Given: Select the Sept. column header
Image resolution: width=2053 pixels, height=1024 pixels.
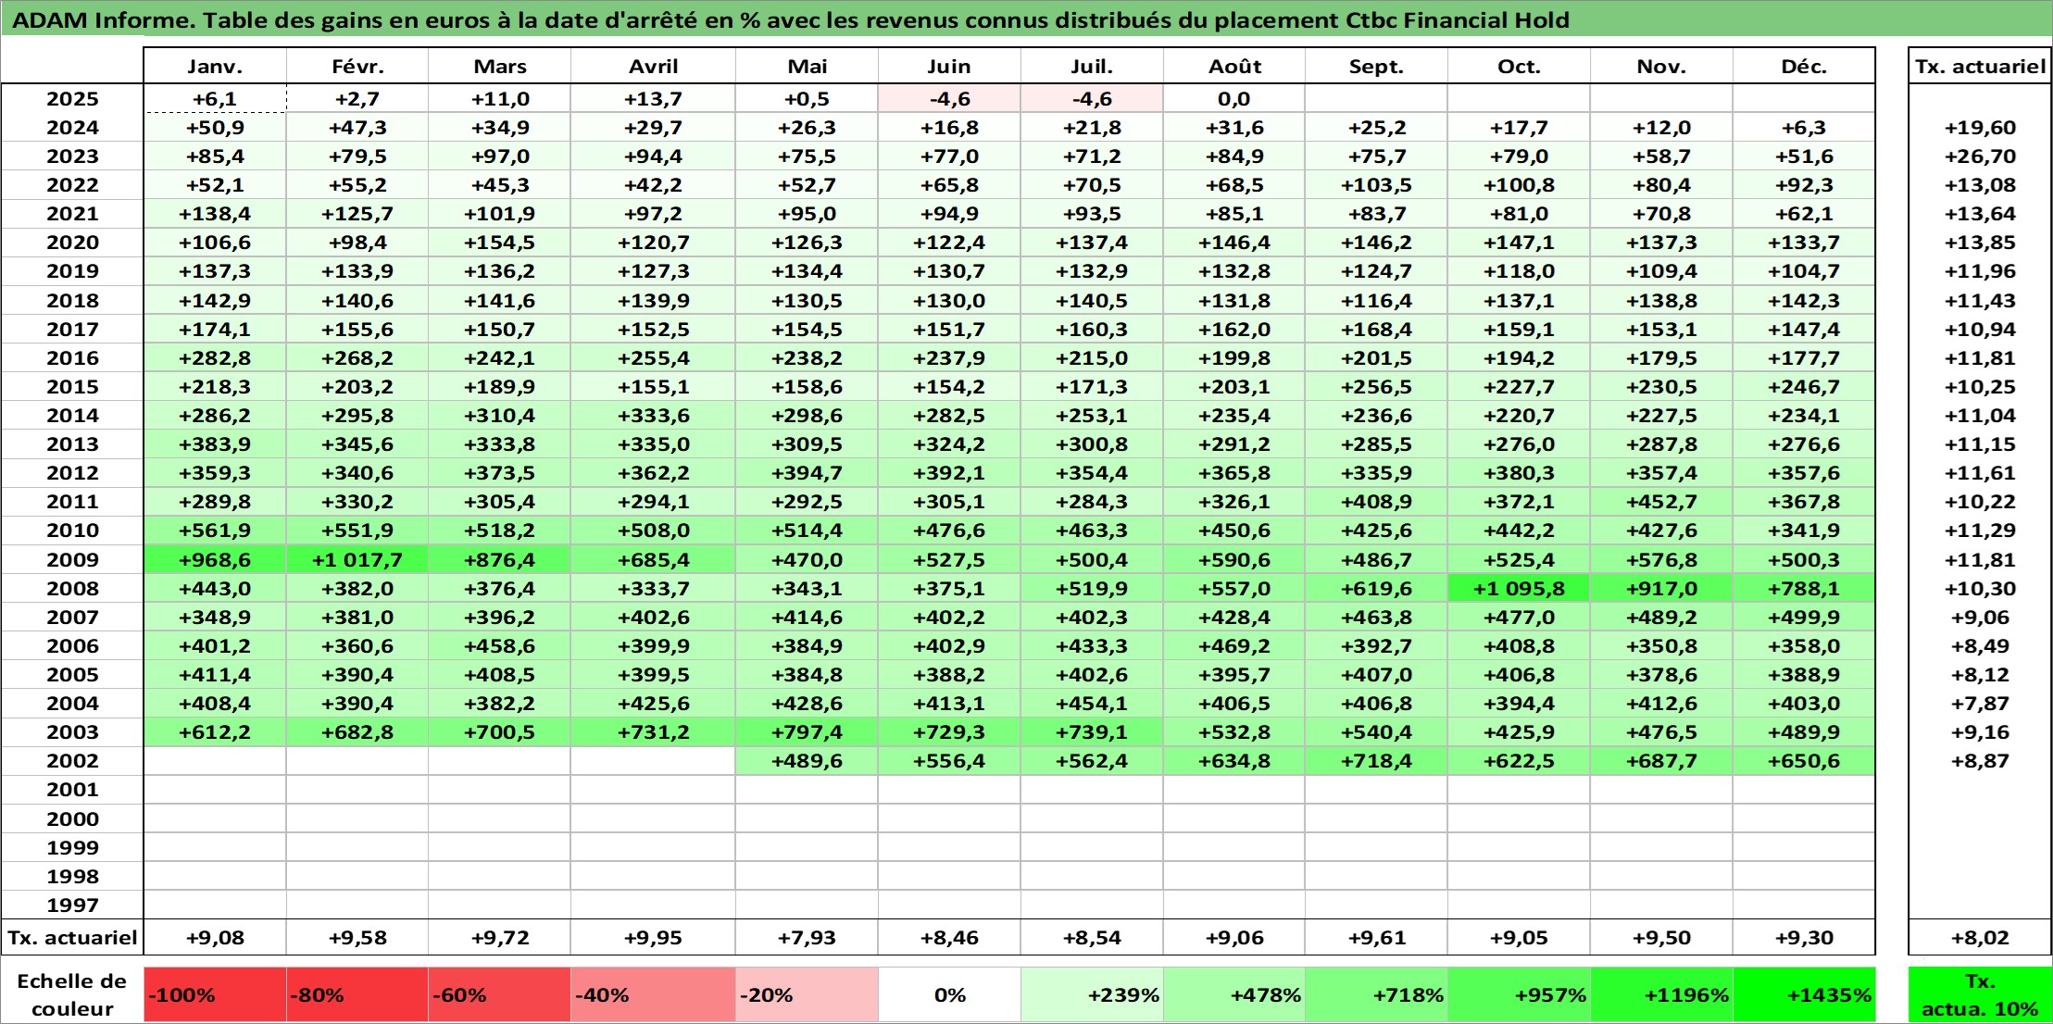Looking at the screenshot, I should [1376, 66].
